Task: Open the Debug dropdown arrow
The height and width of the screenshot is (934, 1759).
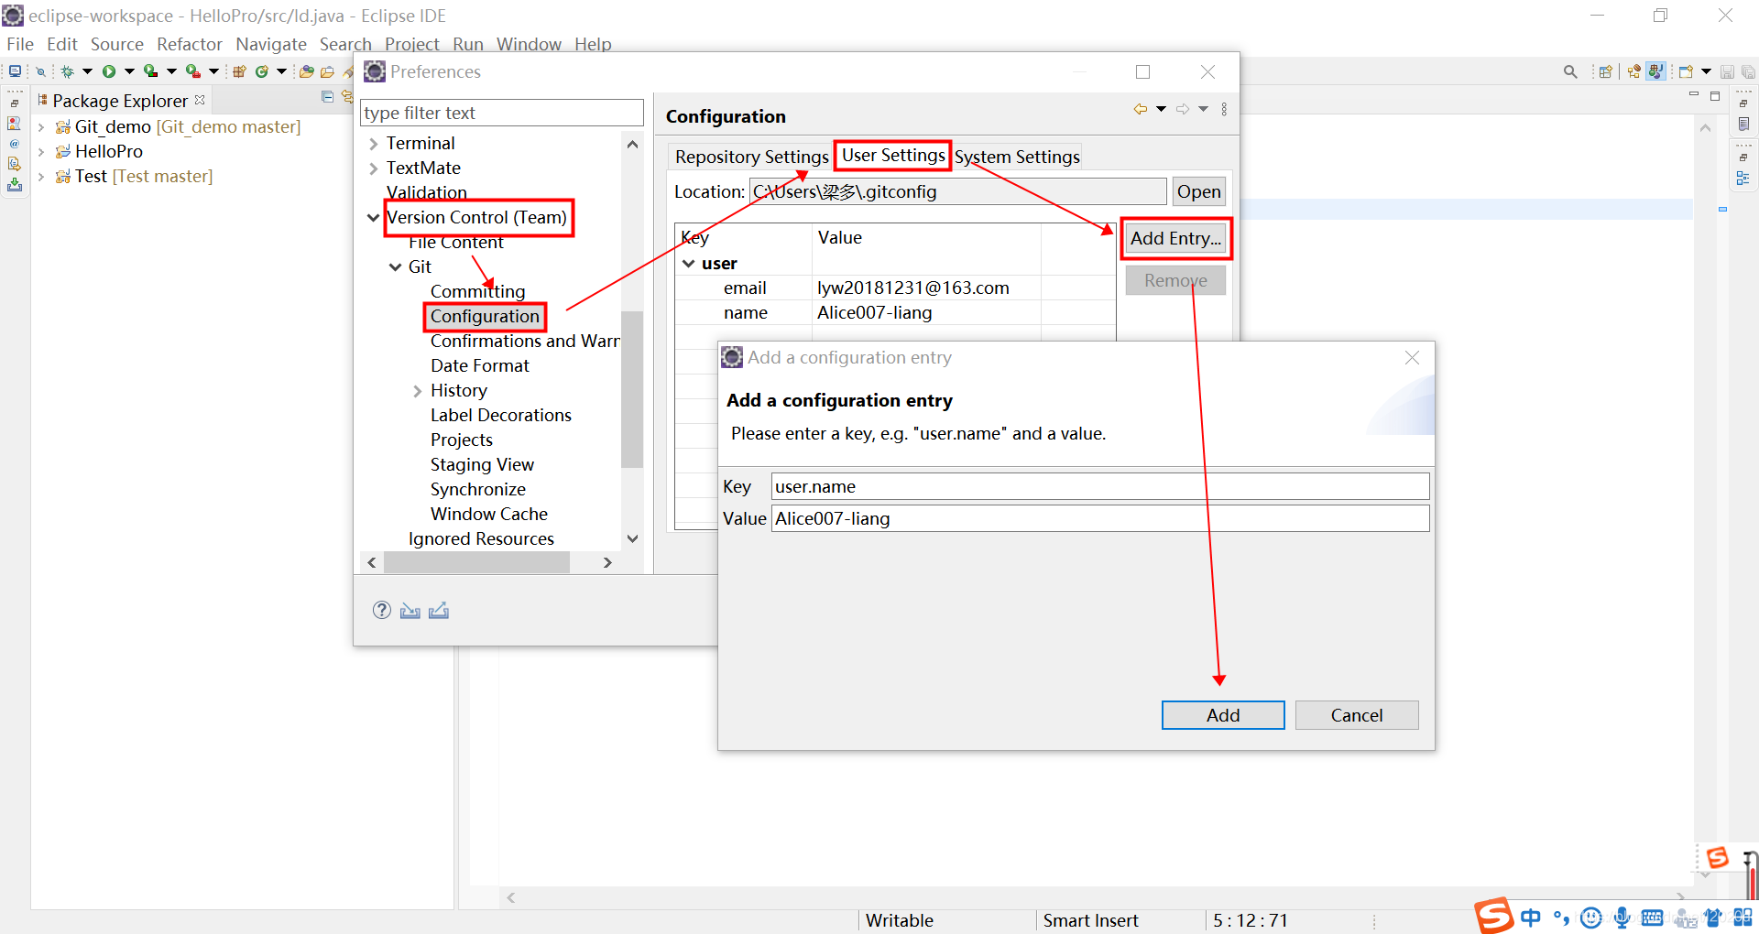Action: click(x=88, y=71)
